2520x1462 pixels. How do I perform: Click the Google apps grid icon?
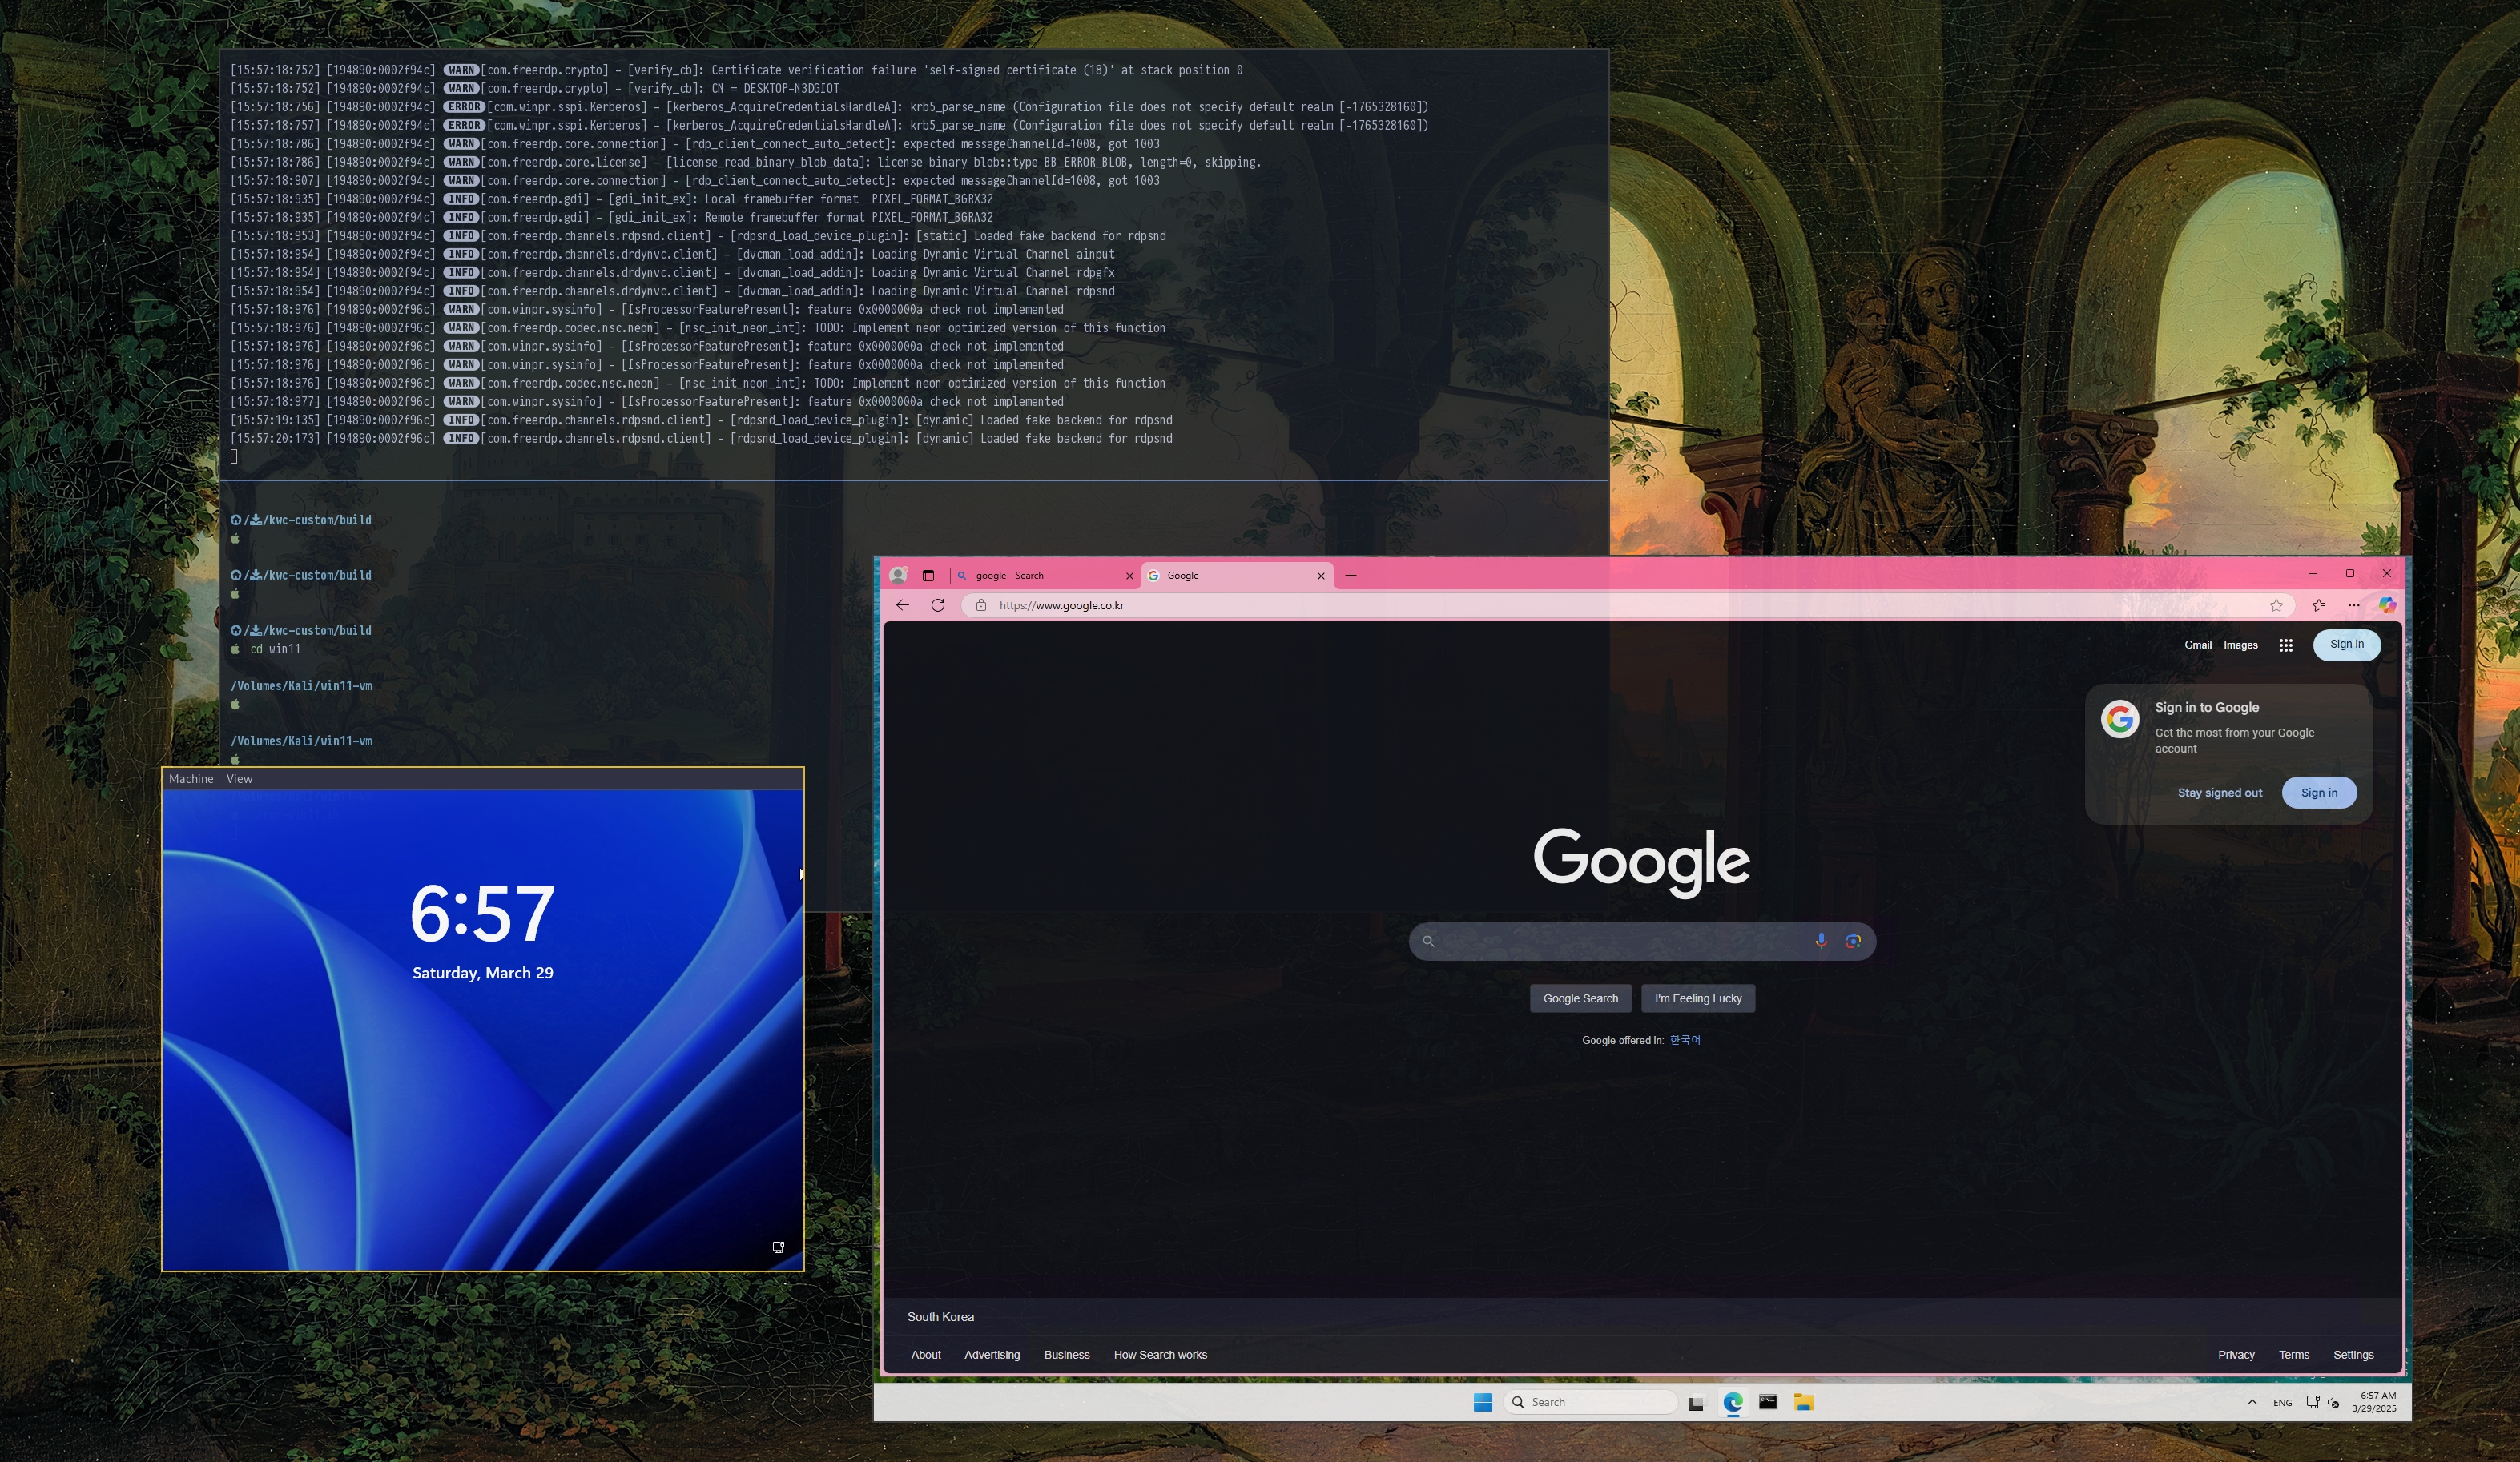(x=2285, y=645)
